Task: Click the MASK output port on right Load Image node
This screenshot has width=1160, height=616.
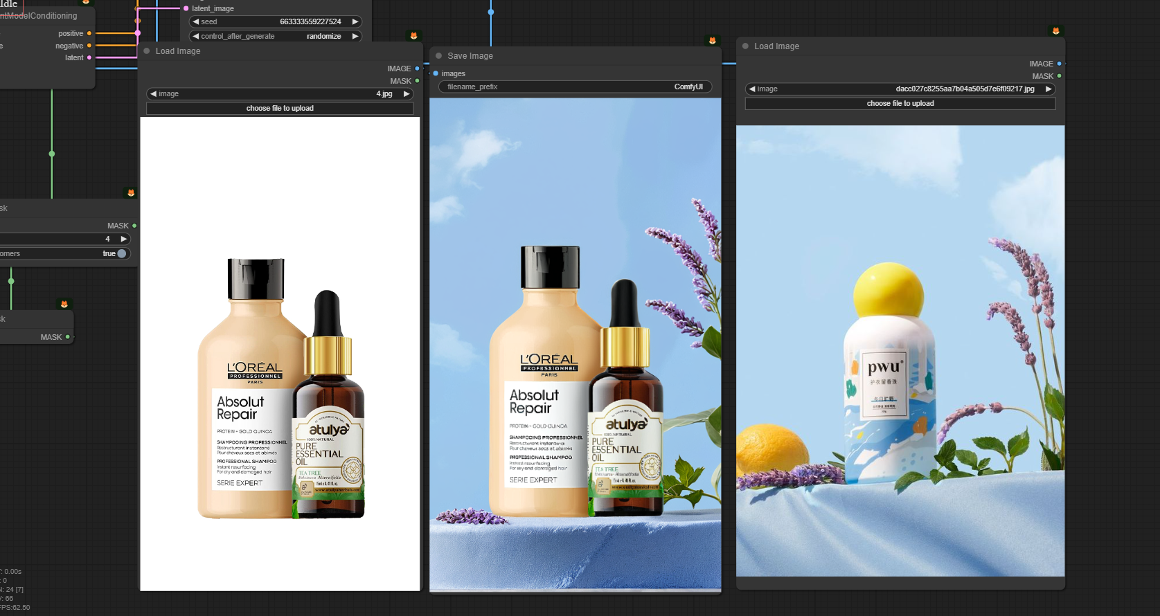Action: 1059,76
